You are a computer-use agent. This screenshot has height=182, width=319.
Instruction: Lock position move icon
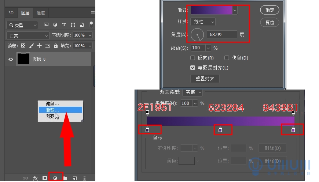(x=39, y=46)
